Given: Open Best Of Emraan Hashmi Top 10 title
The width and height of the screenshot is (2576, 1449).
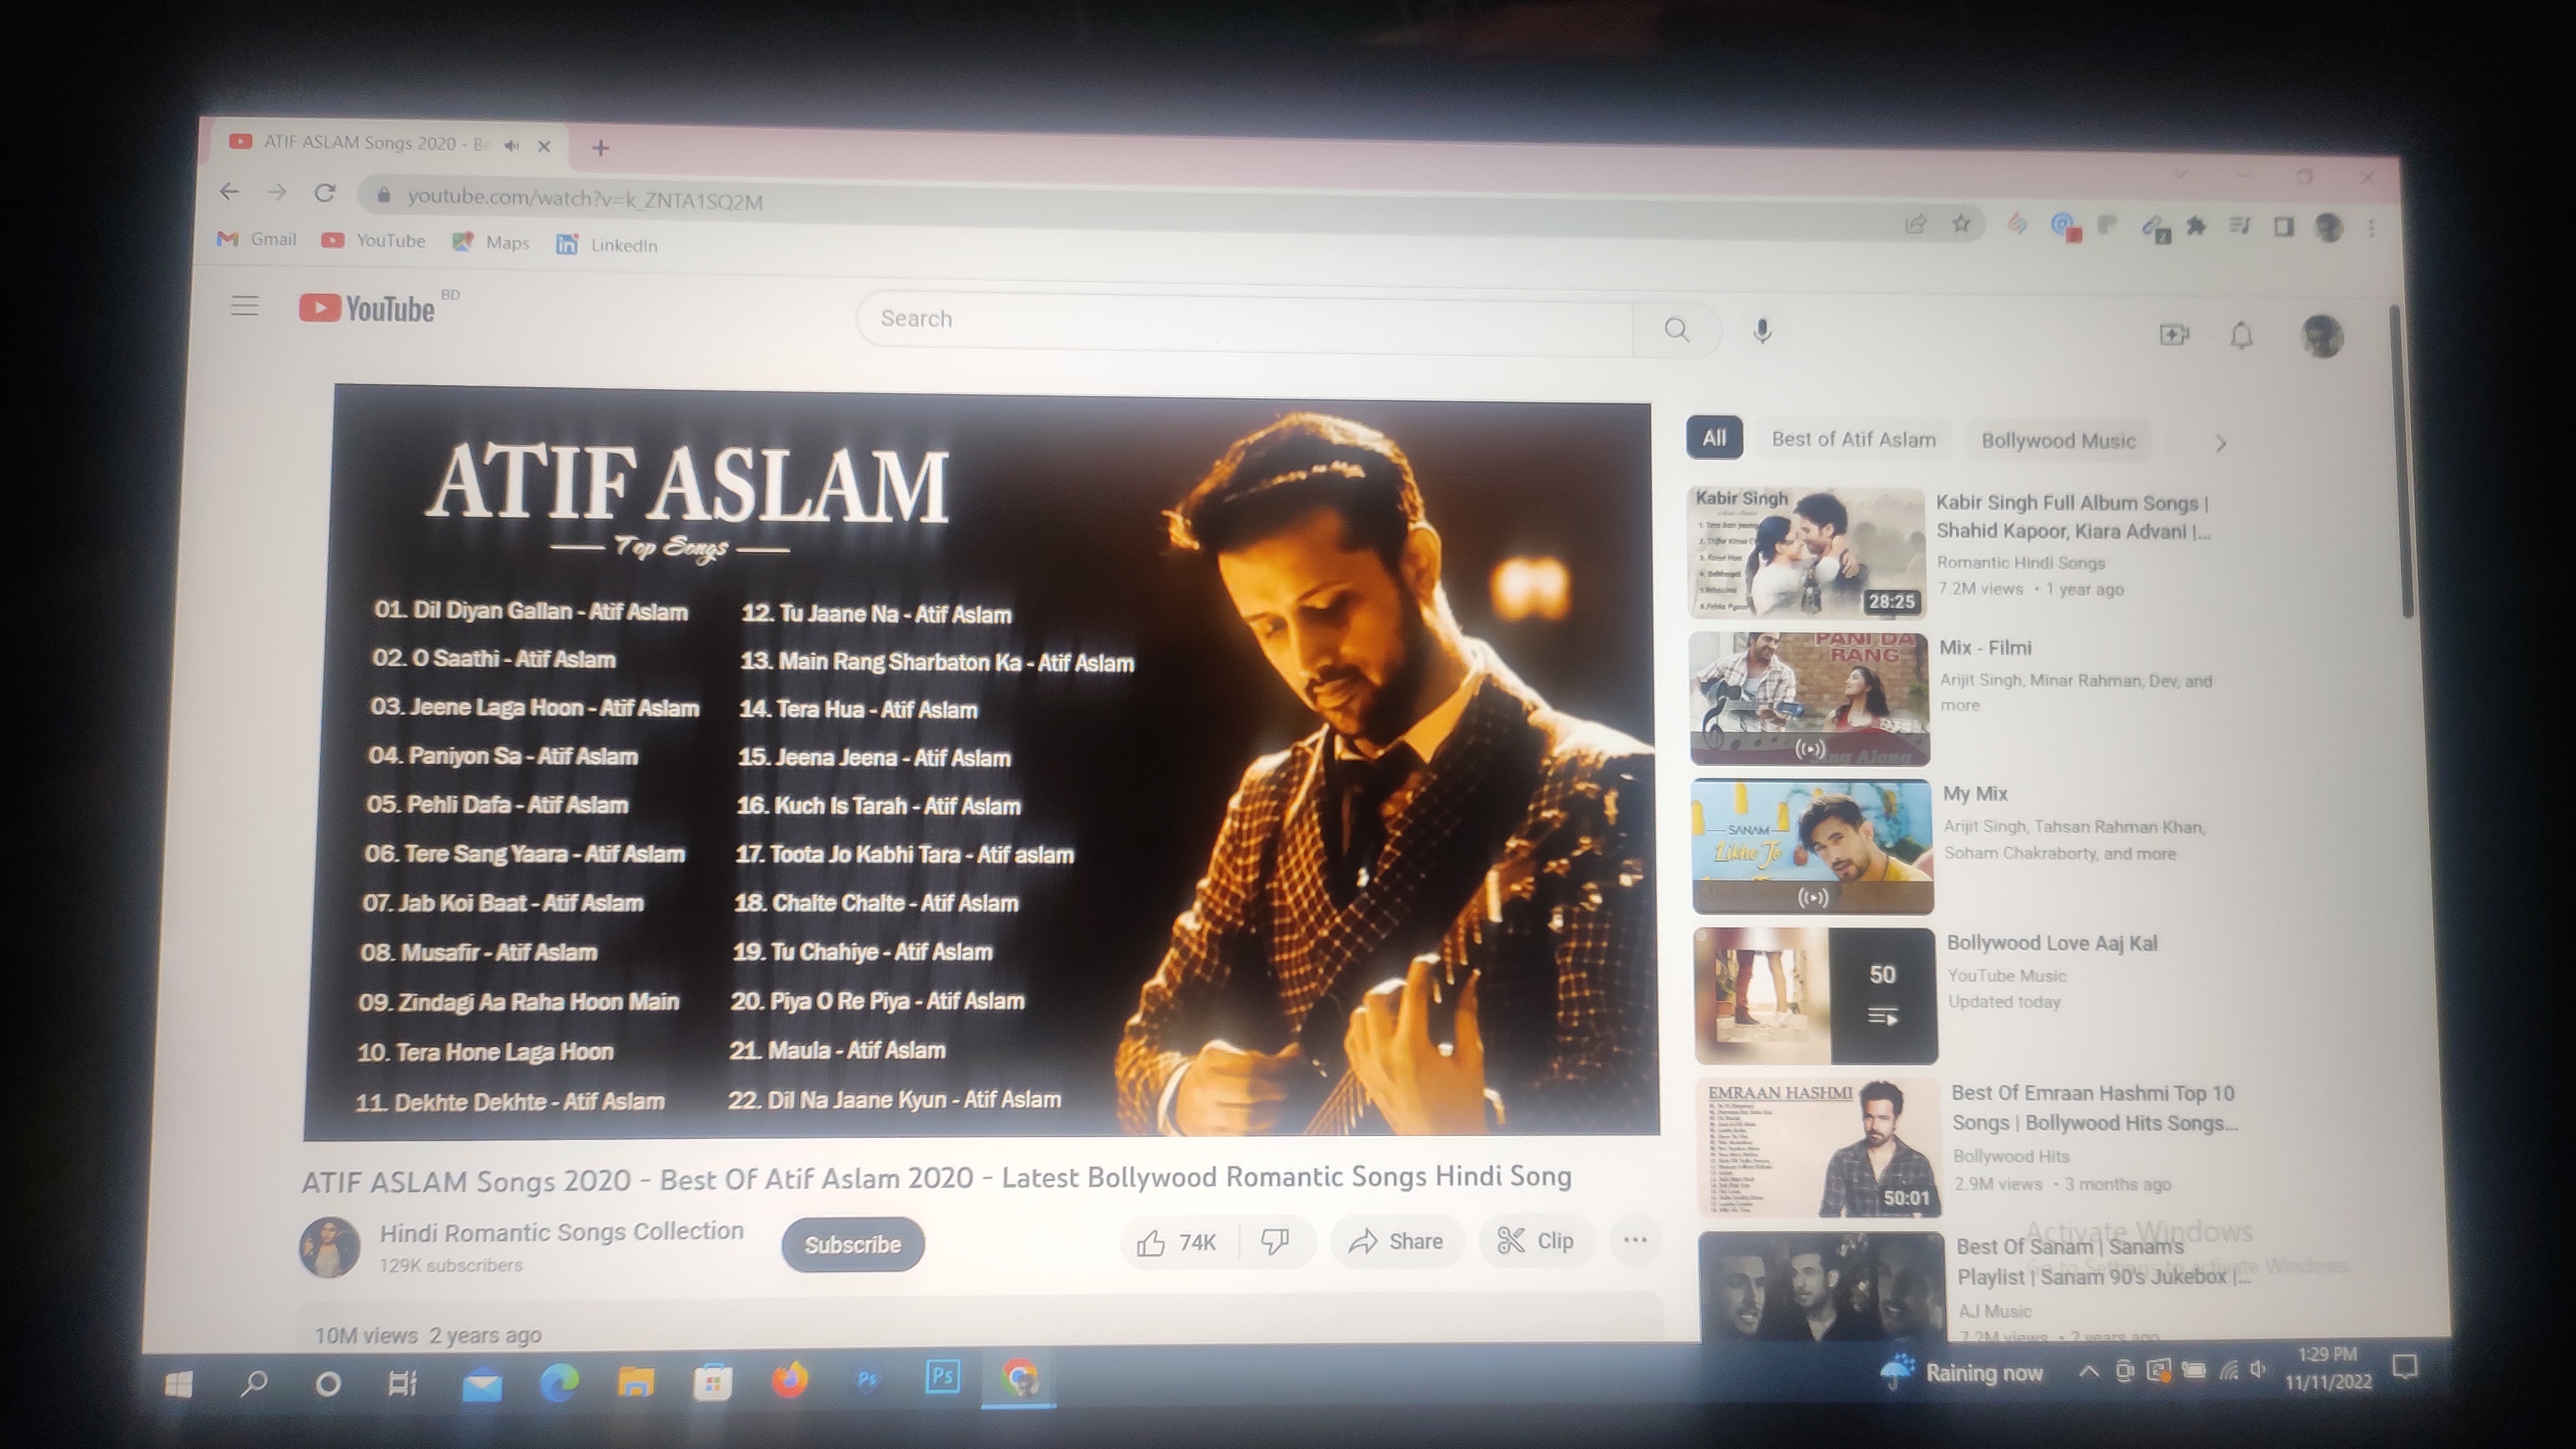Looking at the screenshot, I should coord(2094,1108).
